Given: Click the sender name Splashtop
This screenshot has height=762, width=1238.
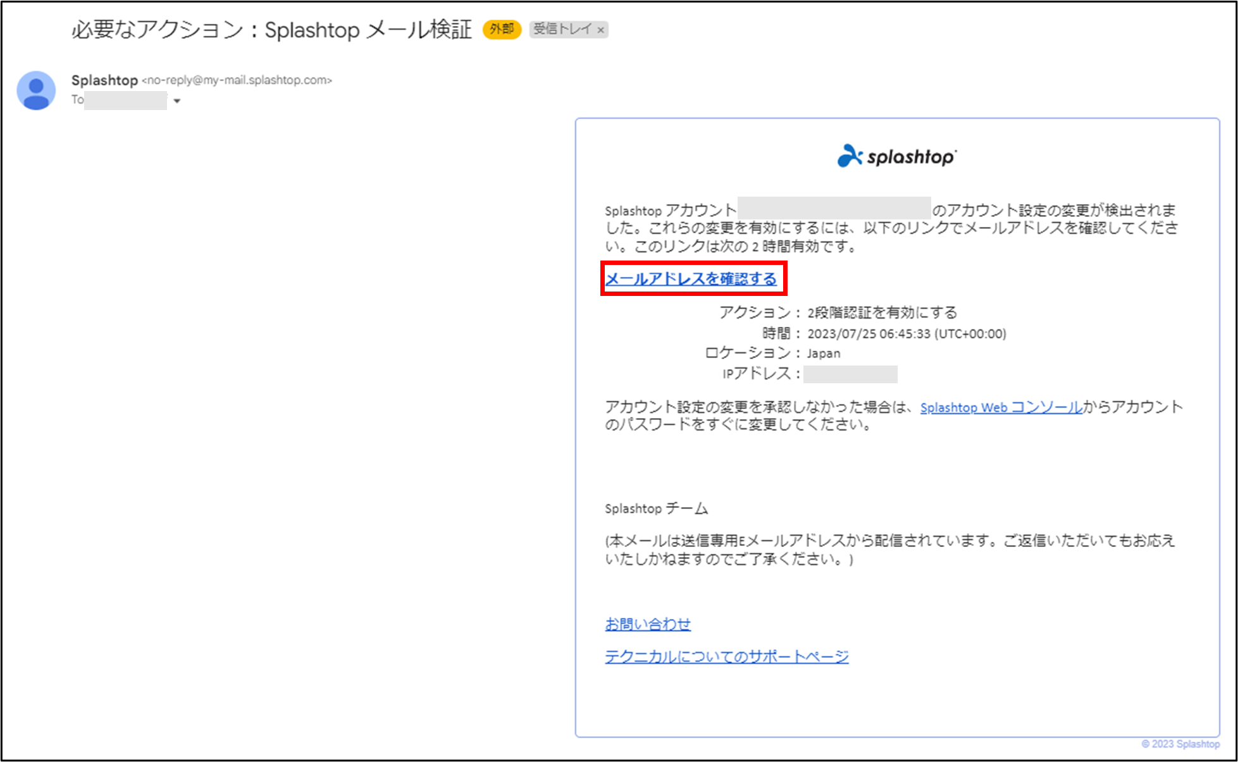Looking at the screenshot, I should (x=104, y=80).
